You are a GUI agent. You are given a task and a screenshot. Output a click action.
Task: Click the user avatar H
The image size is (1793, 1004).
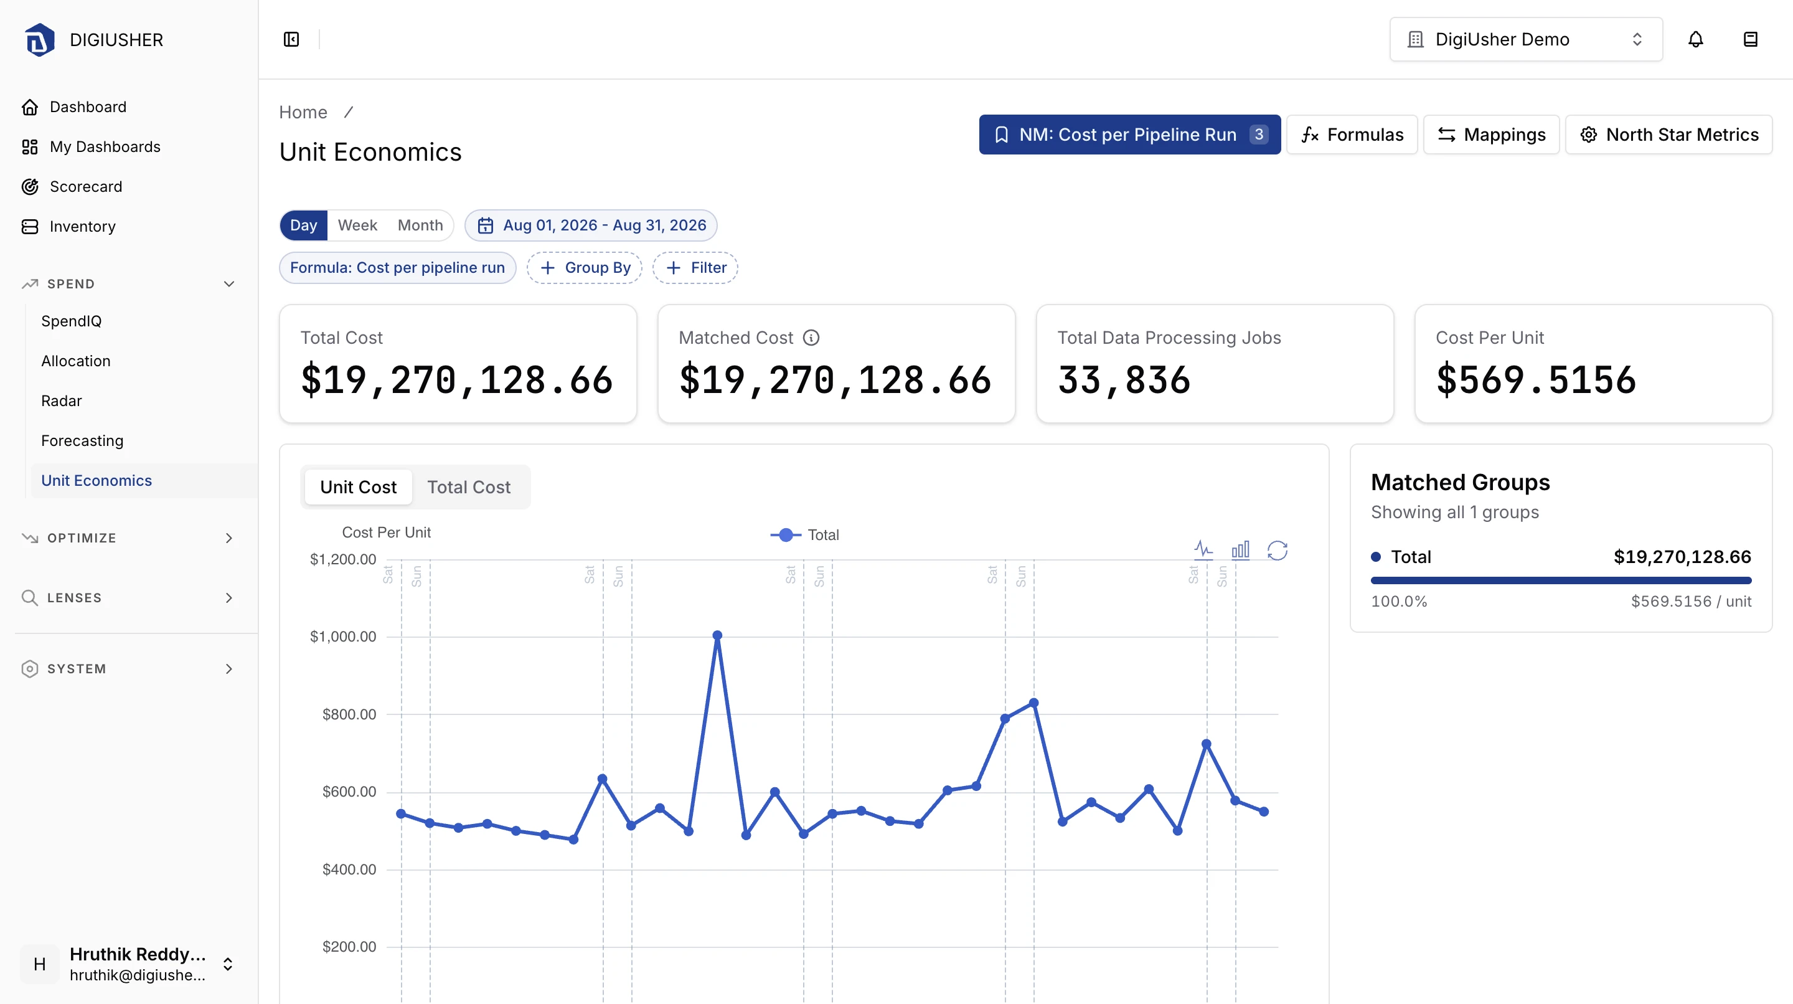coord(40,964)
